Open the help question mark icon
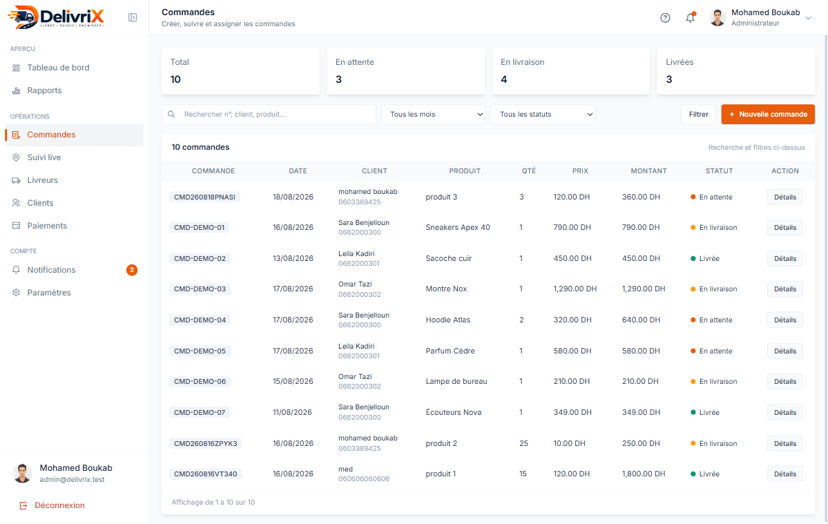Image resolution: width=828 pixels, height=524 pixels. [x=665, y=18]
